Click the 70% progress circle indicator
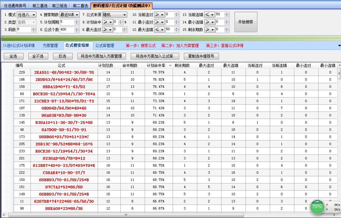 317,206
